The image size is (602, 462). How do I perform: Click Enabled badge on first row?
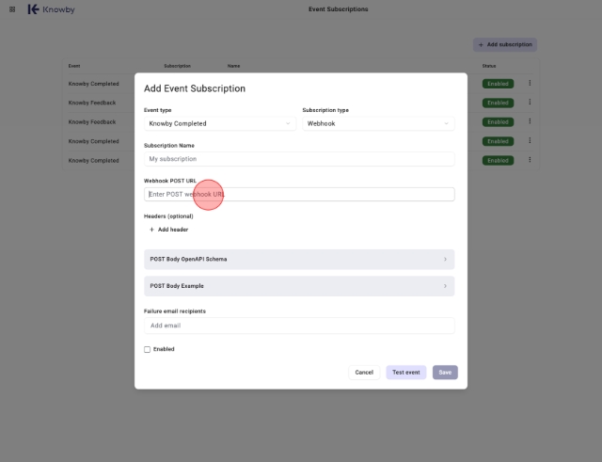tap(498, 84)
